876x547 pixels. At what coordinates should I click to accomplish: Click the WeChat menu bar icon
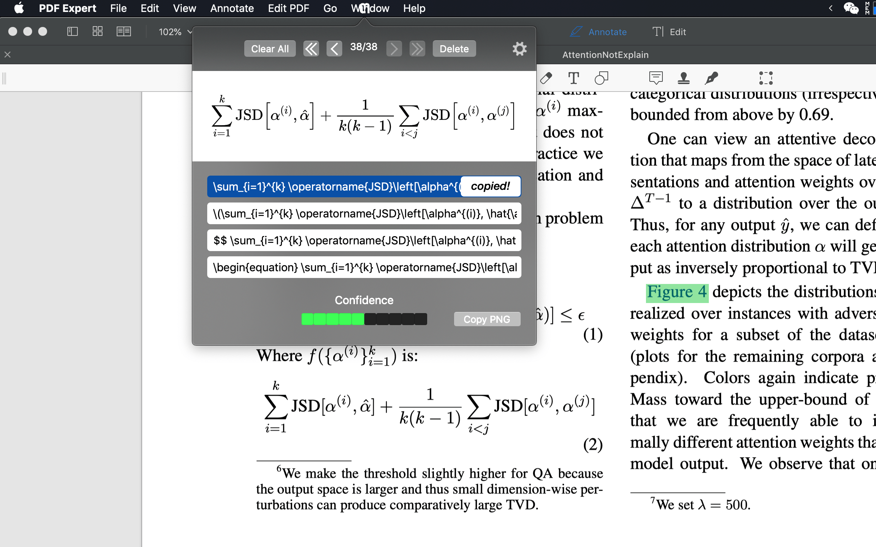click(x=851, y=8)
